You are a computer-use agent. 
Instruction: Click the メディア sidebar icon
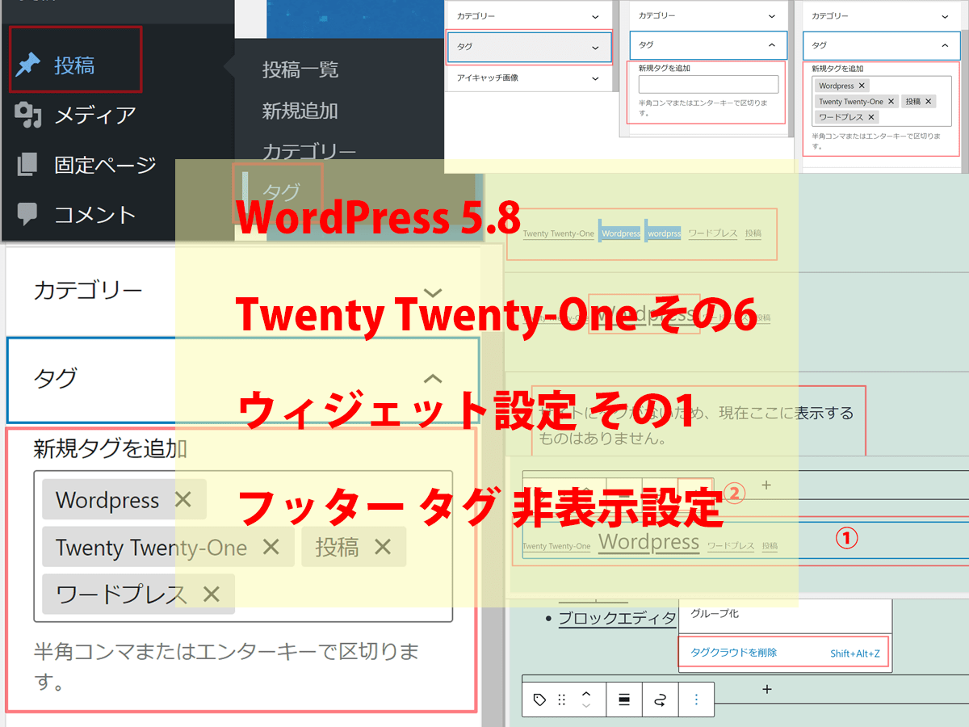click(x=29, y=116)
